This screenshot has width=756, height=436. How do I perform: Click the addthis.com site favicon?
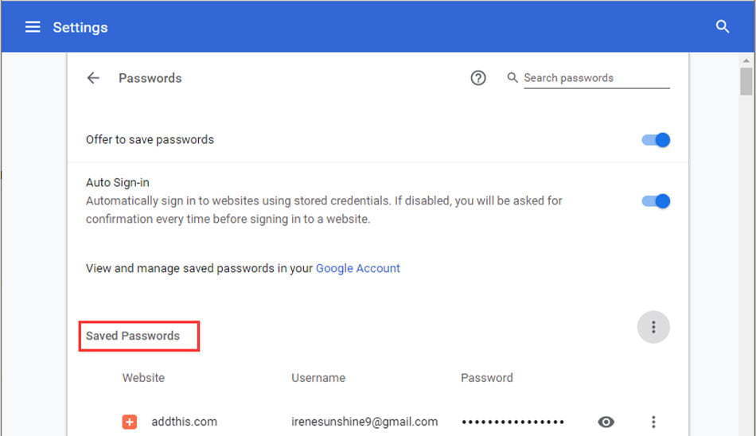click(x=129, y=422)
